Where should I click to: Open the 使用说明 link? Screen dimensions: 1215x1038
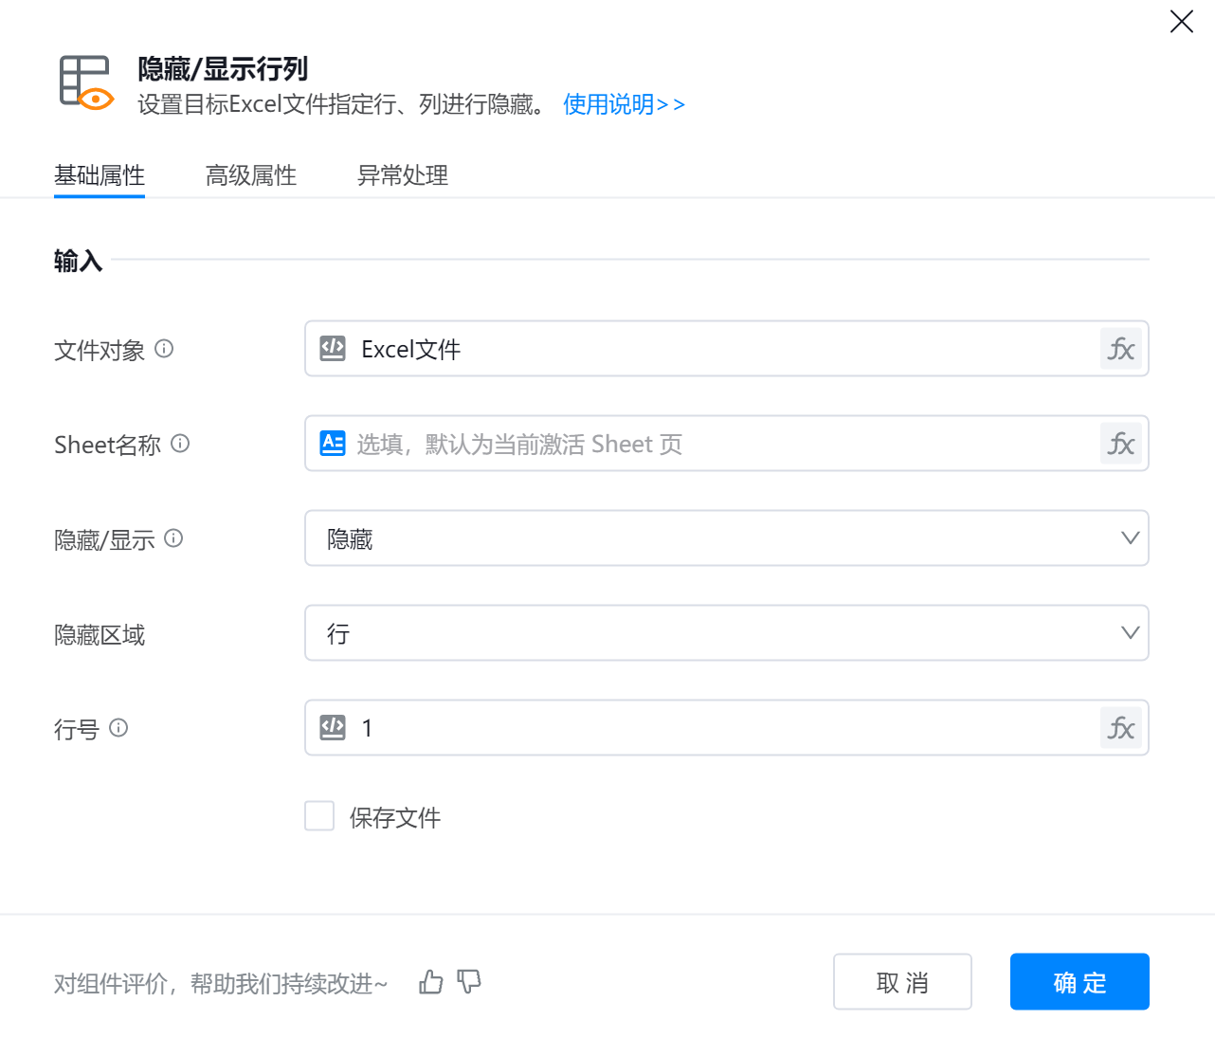click(x=624, y=104)
